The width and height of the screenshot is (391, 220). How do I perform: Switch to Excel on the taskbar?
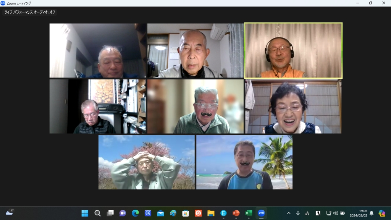(249, 213)
